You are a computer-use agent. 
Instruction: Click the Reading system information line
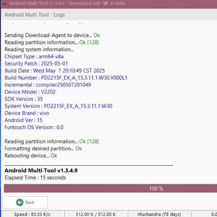[39, 49]
